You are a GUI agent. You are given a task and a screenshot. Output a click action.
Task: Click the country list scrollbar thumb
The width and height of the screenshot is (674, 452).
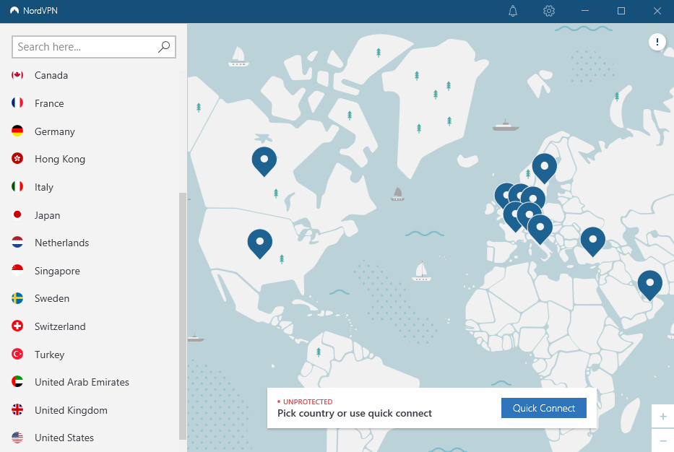coord(183,316)
